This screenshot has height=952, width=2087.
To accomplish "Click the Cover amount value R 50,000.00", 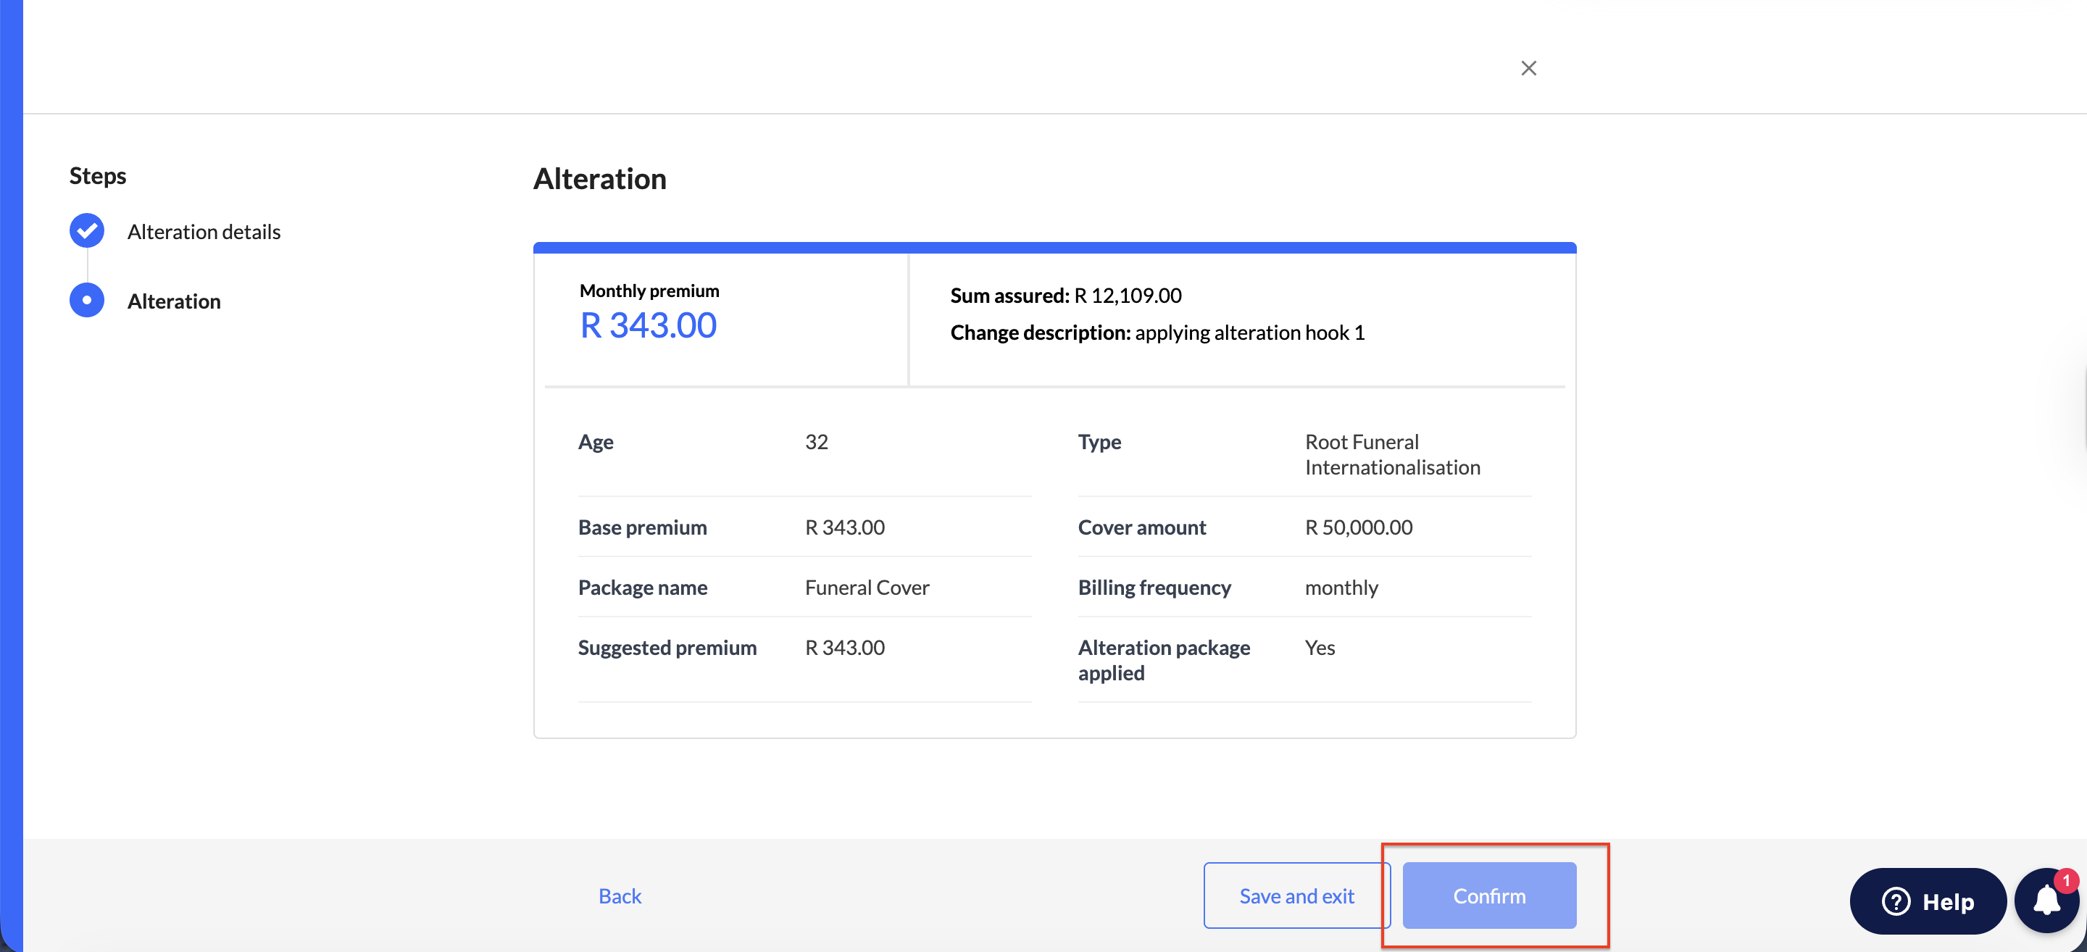I will 1358,527.
